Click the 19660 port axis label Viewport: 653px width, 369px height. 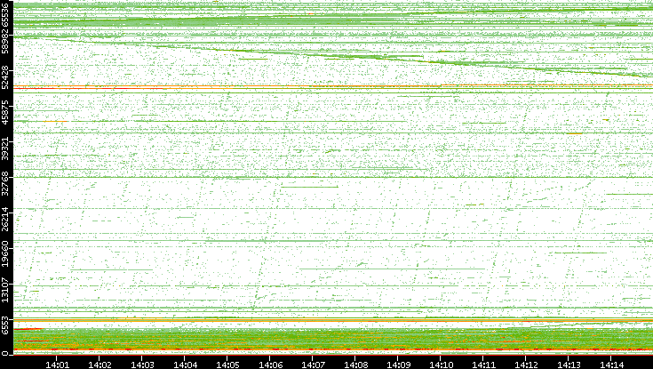click(5, 254)
